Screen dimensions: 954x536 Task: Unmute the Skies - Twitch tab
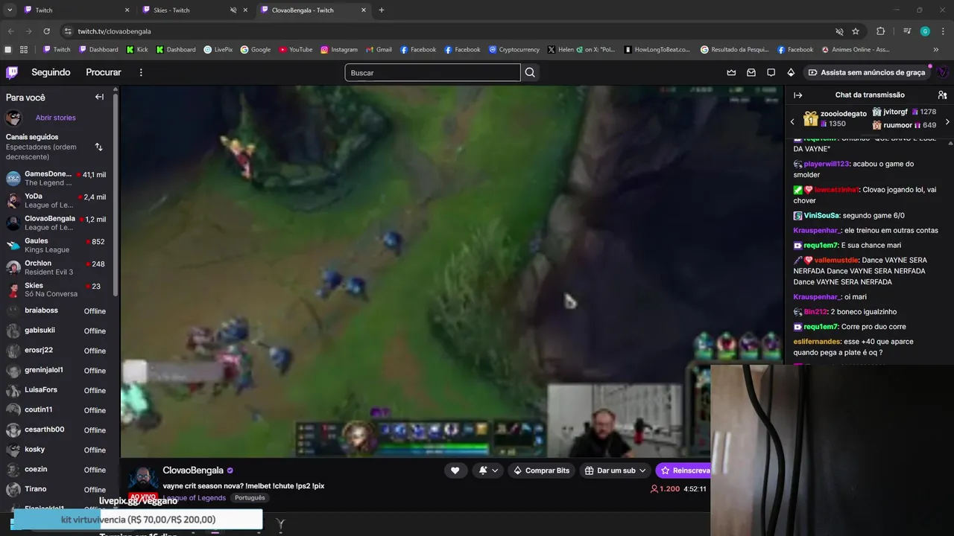(x=233, y=10)
